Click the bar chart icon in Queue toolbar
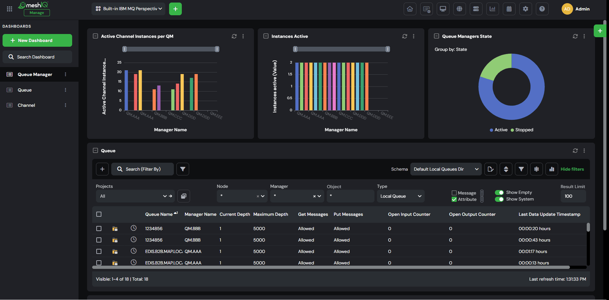609x300 pixels. 552,169
